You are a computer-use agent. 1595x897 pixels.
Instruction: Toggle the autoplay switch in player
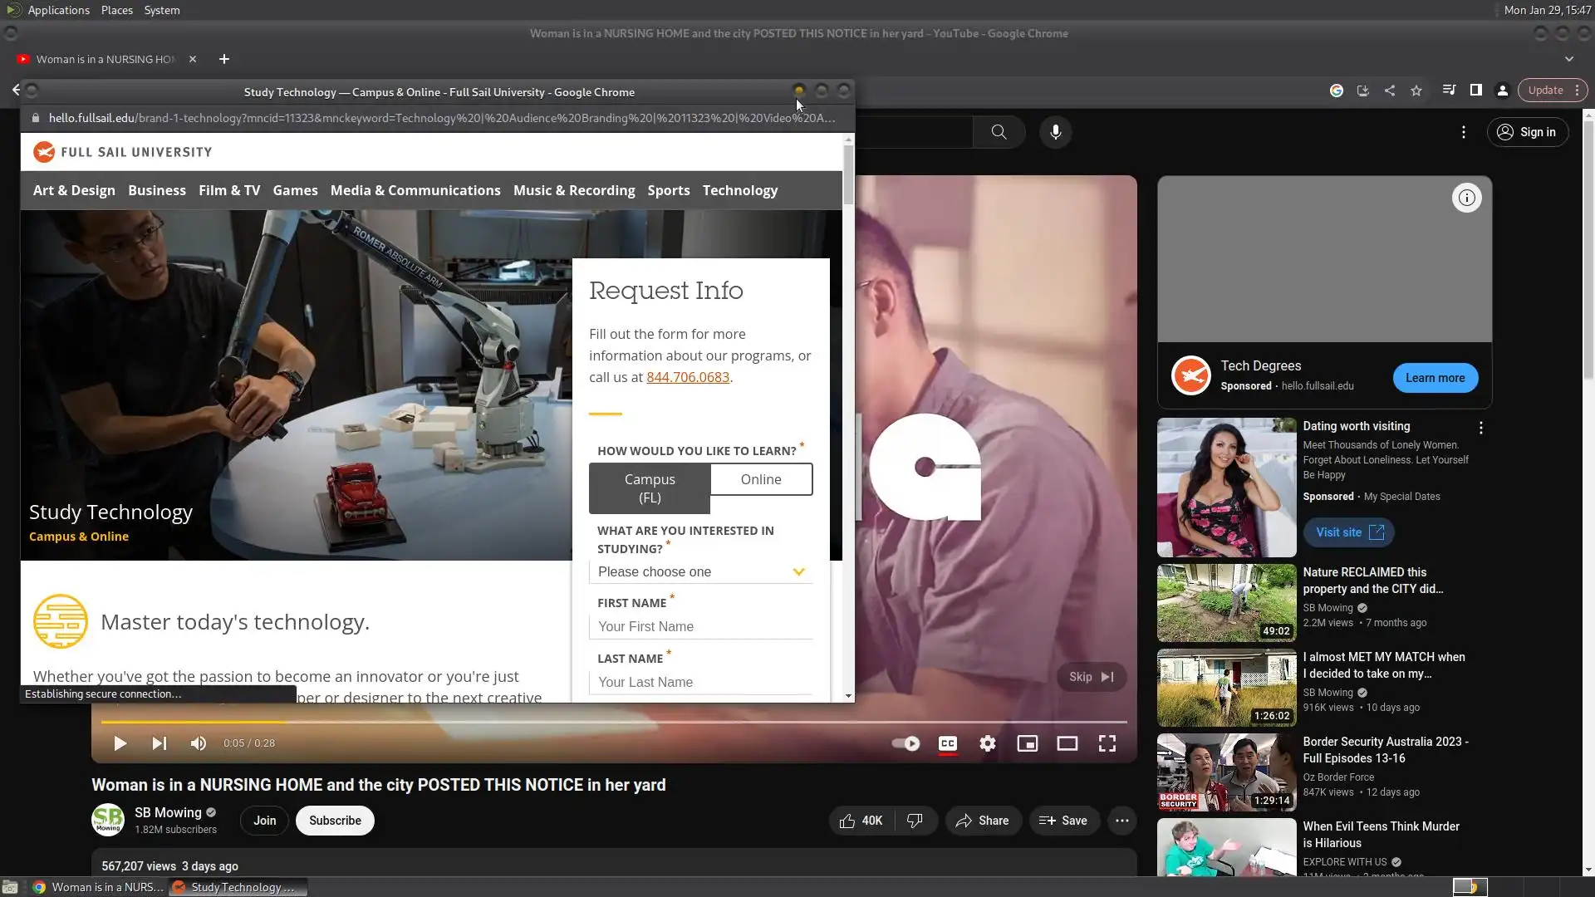[906, 743]
